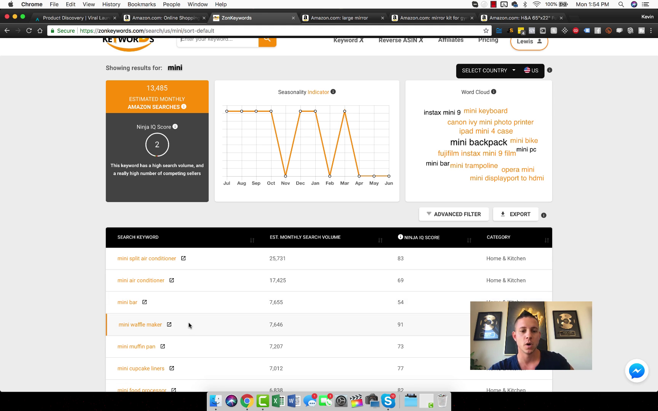This screenshot has width=658, height=411.
Task: Sort table by Category column
Action: click(x=547, y=240)
